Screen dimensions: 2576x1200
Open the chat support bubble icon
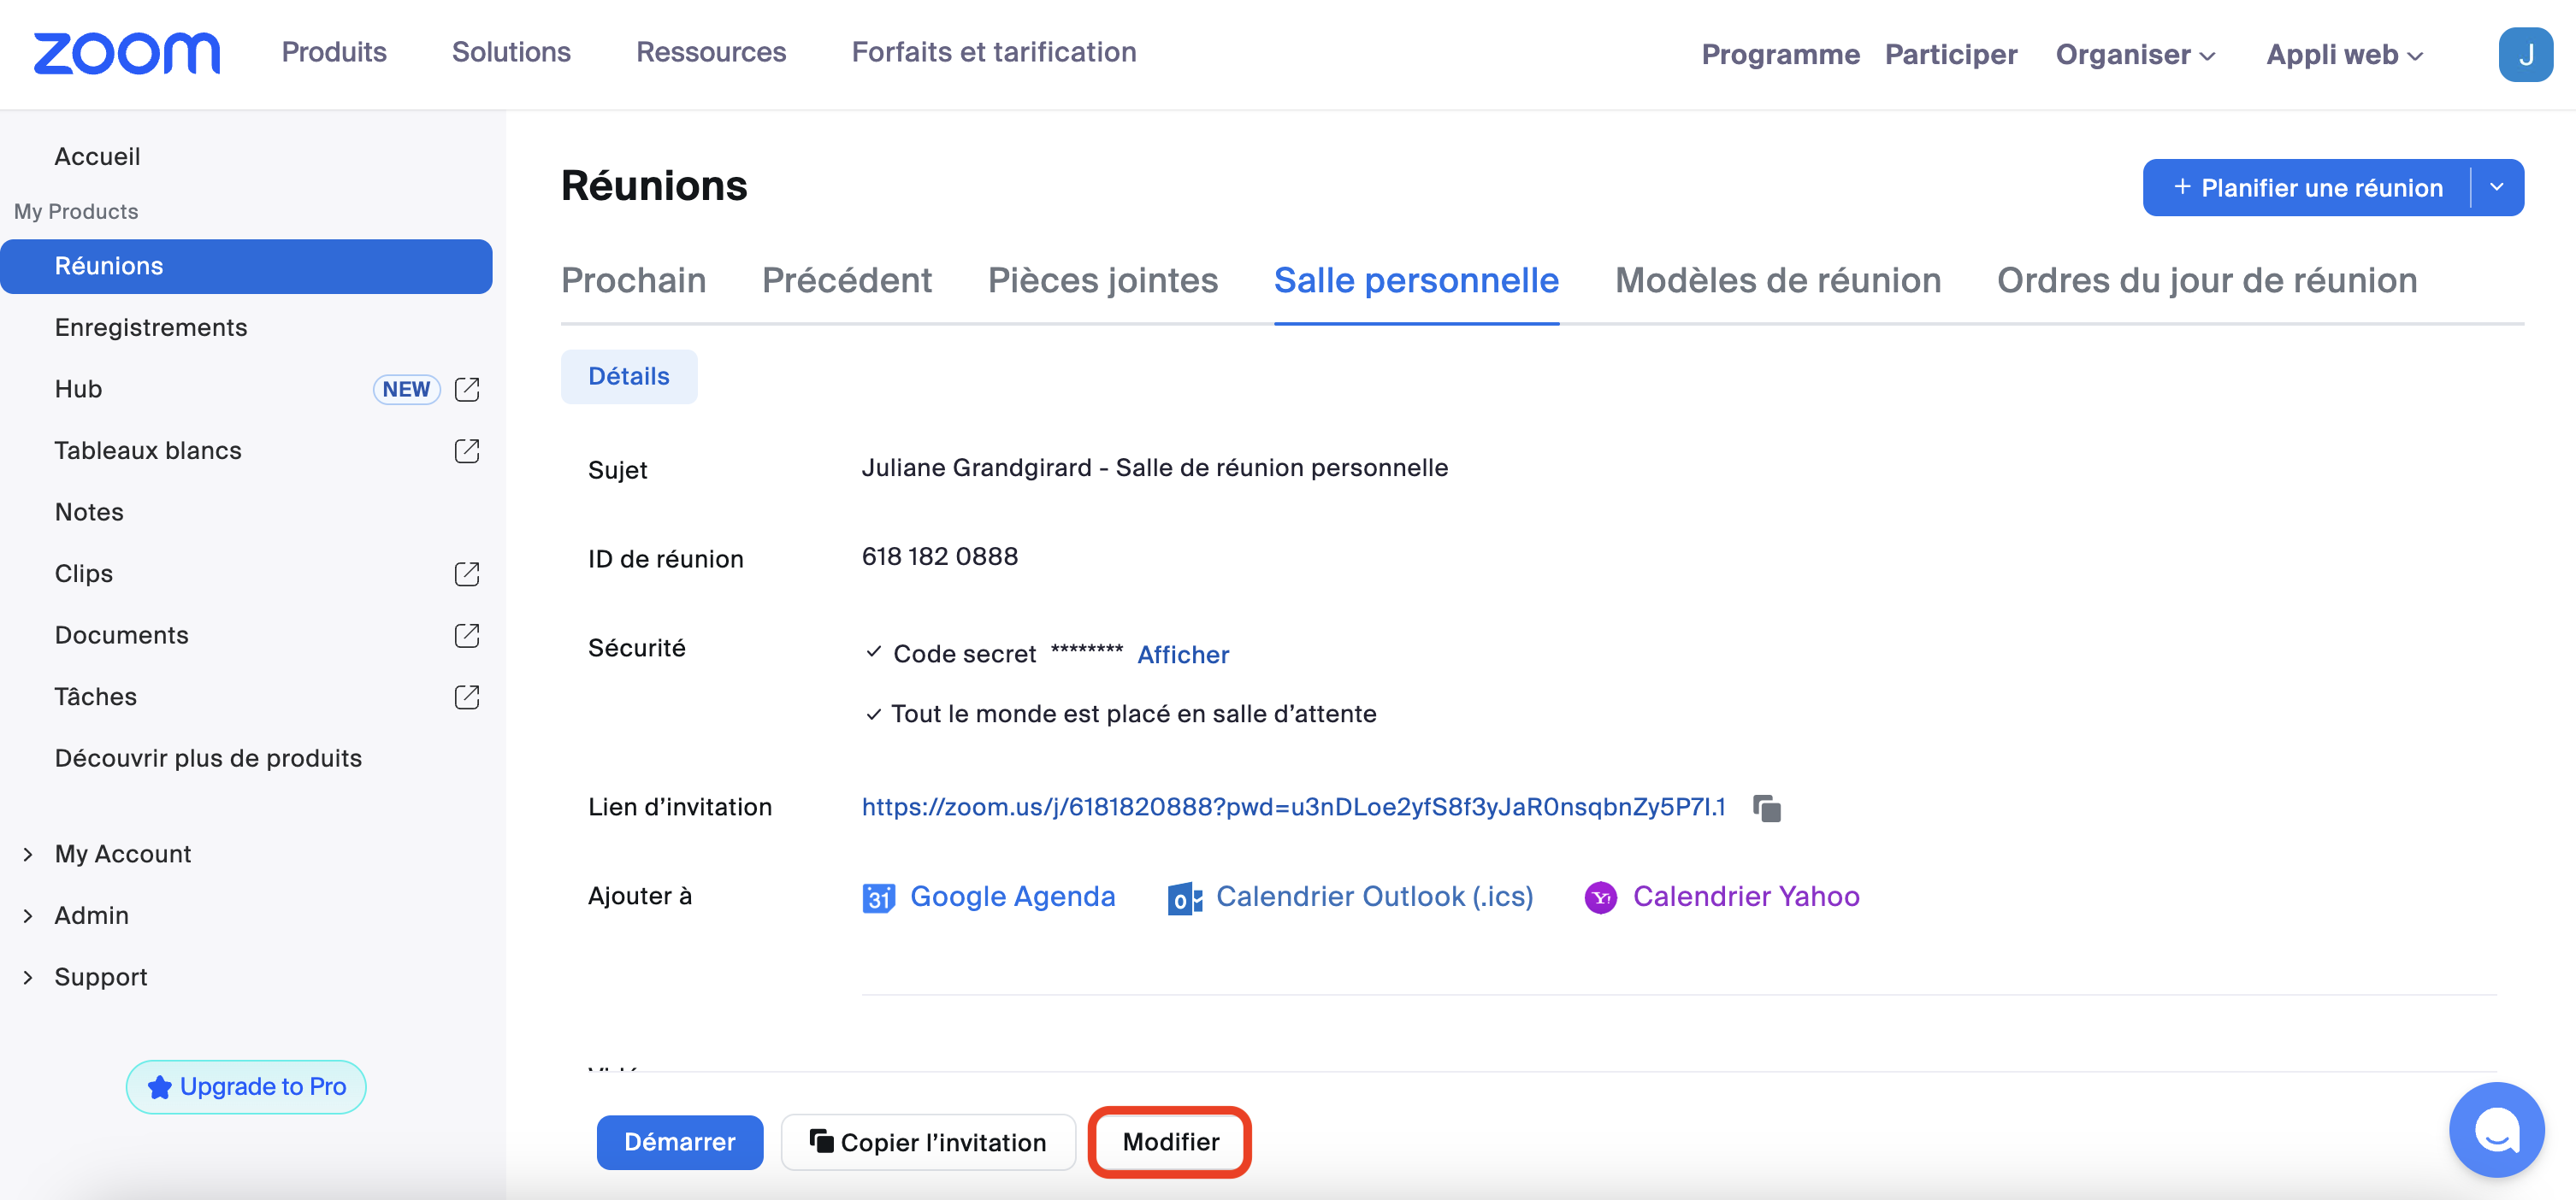coord(2495,1129)
